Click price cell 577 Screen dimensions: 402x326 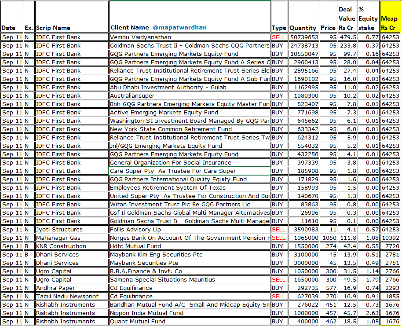(329, 288)
